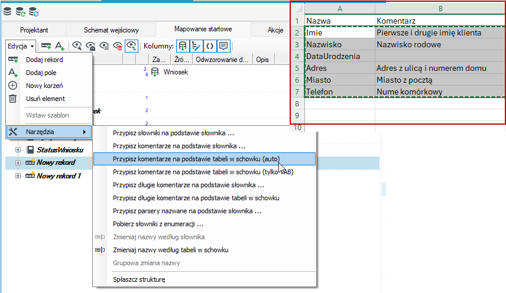The image size is (506, 293).
Task: Click the tools icon beside Narzędzia
Action: 13,132
